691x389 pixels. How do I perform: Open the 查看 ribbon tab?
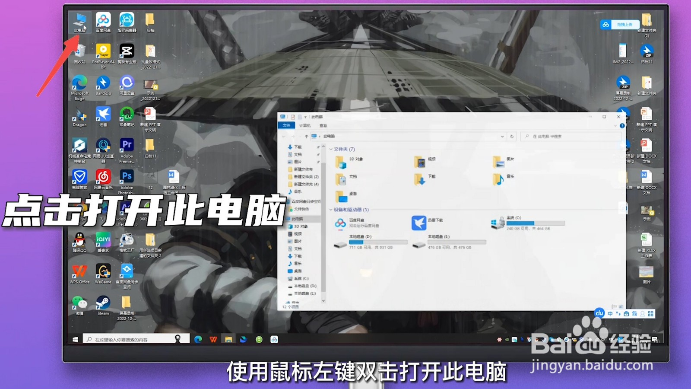pos(323,125)
